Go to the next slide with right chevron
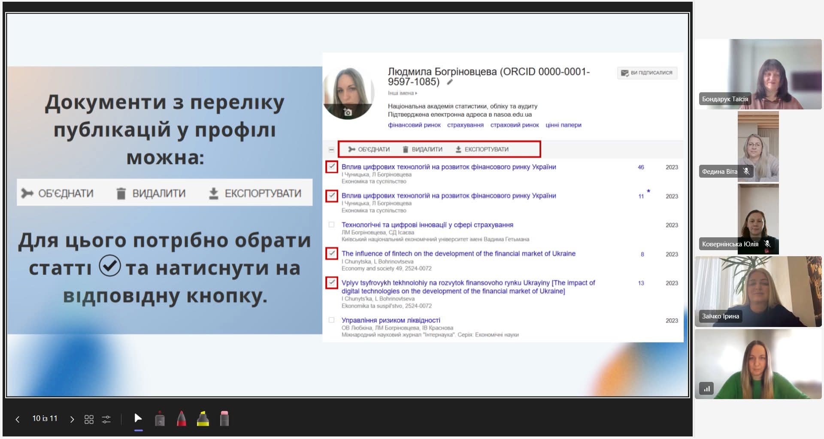This screenshot has width=824, height=439. 72,419
